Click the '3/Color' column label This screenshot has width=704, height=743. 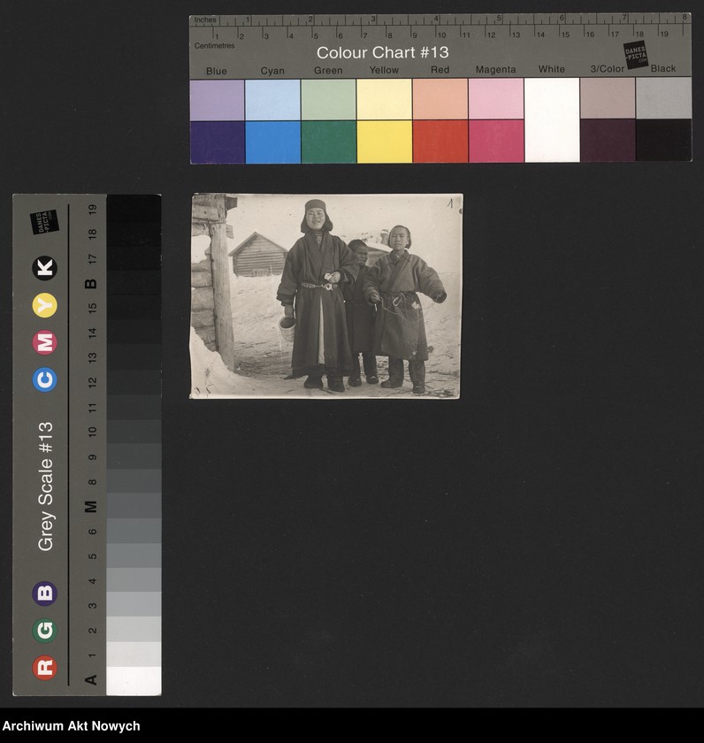click(608, 69)
